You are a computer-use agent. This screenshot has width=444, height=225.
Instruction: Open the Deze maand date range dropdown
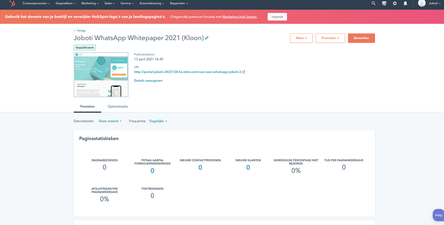pyautogui.click(x=110, y=121)
